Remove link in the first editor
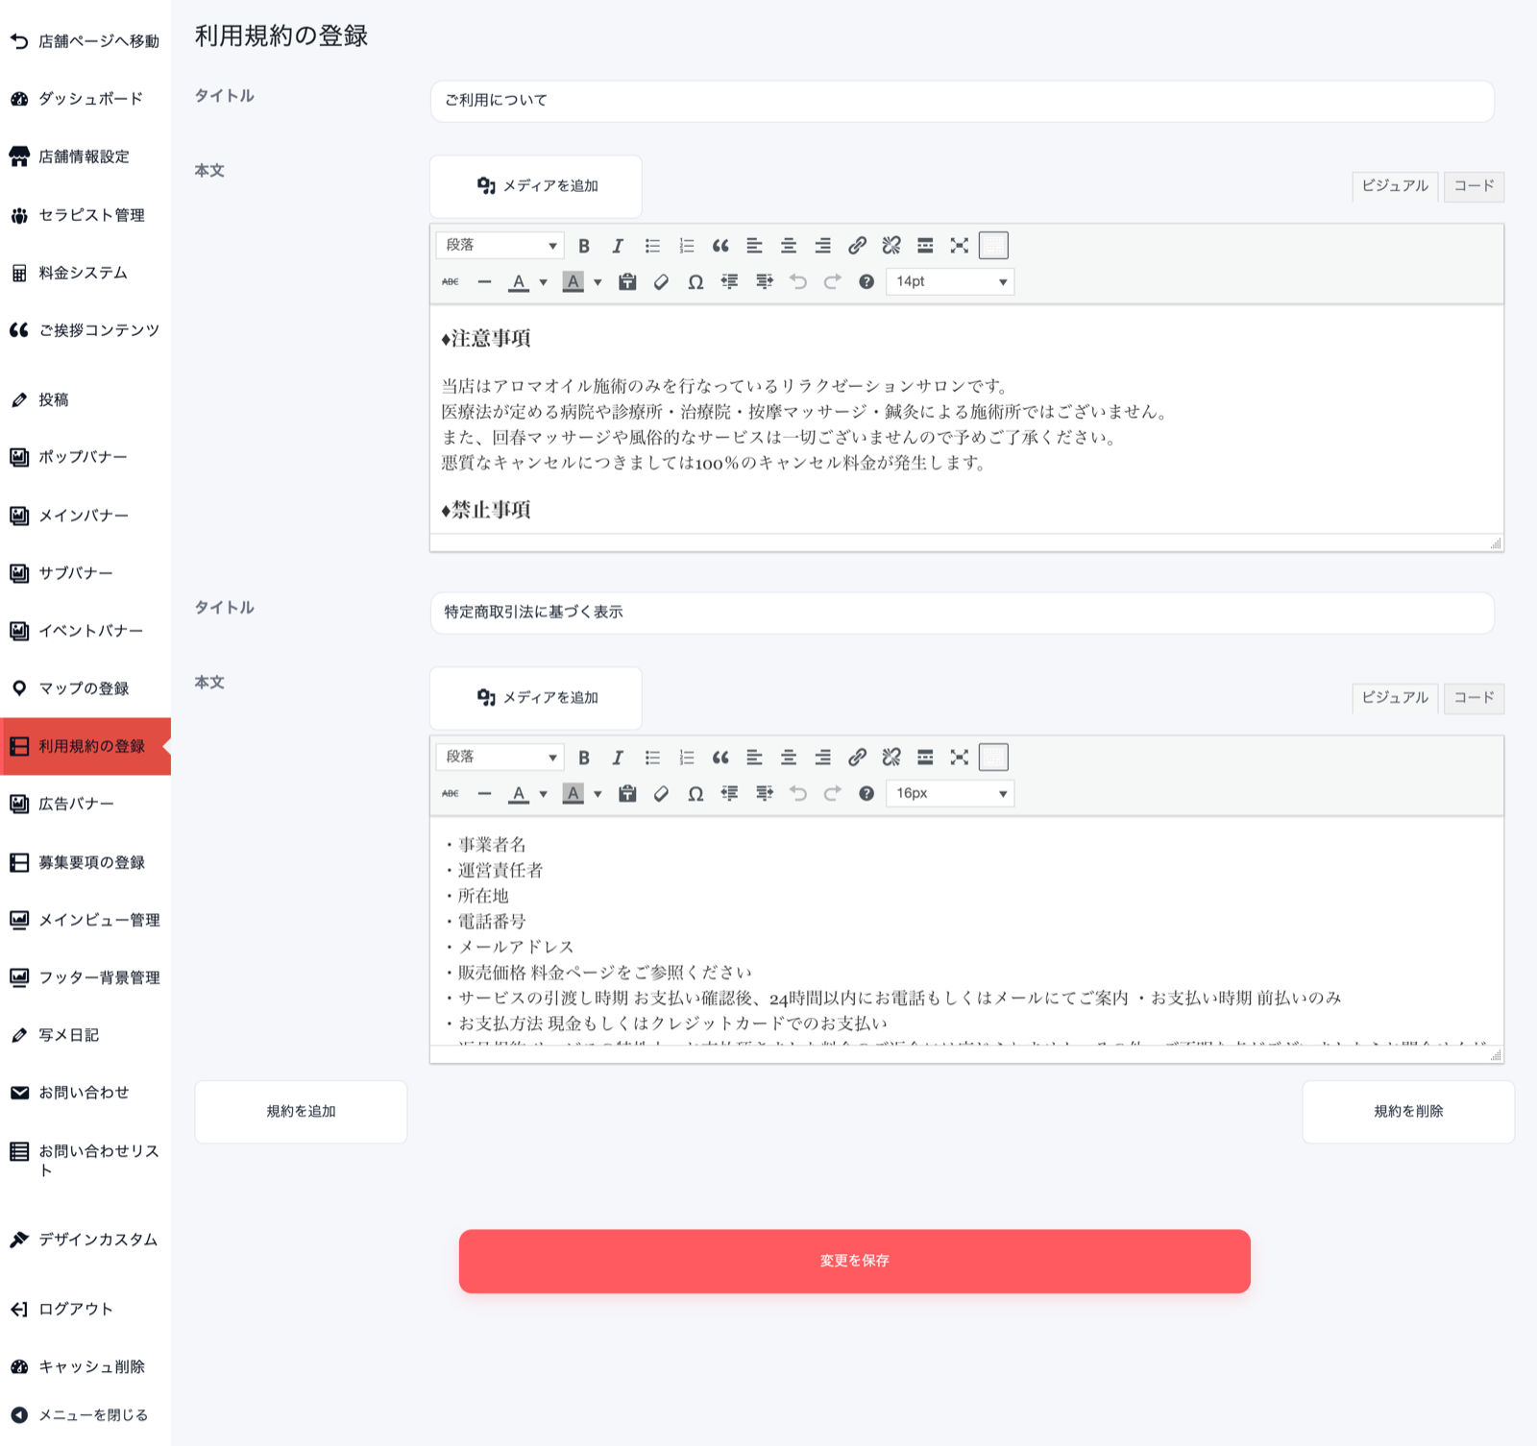1537x1446 pixels. coord(891,246)
